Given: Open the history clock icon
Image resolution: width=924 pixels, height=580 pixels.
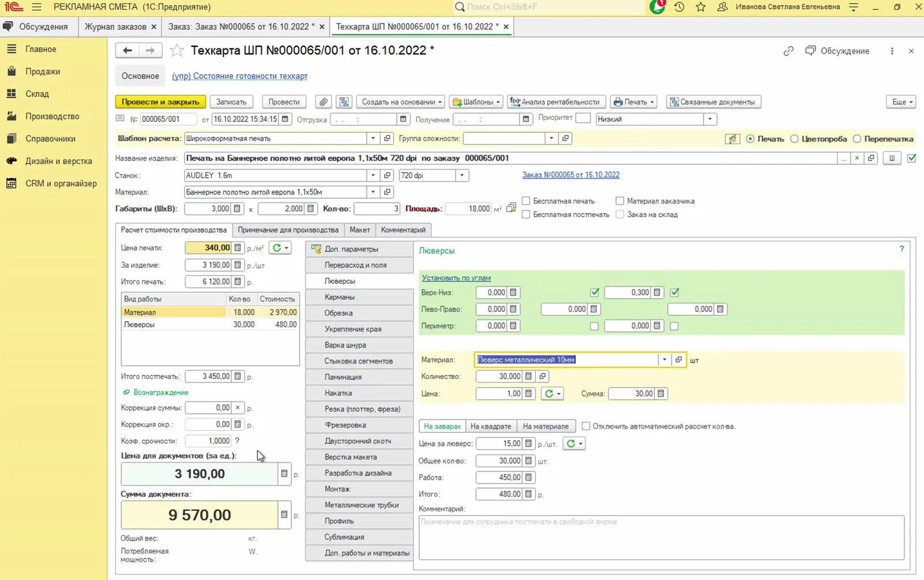Looking at the screenshot, I should click(679, 7).
